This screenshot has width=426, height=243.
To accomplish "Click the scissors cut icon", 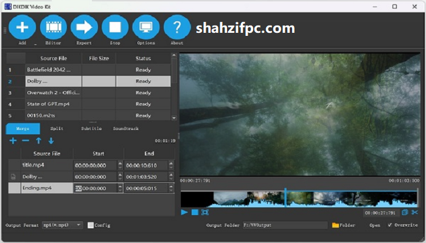I will 414,213.
